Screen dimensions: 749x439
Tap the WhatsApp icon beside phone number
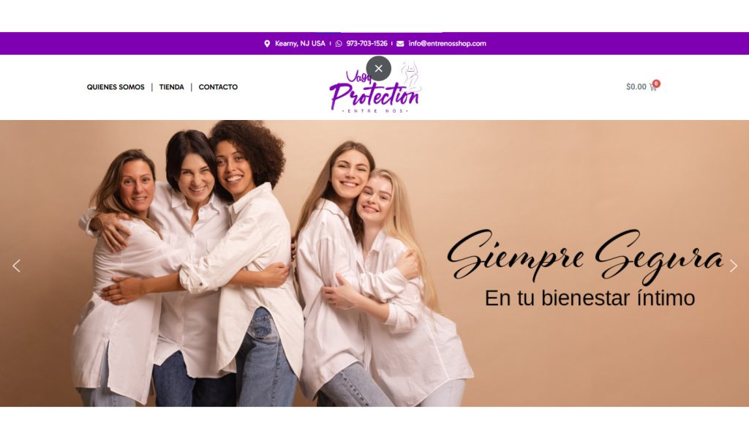pyautogui.click(x=339, y=43)
